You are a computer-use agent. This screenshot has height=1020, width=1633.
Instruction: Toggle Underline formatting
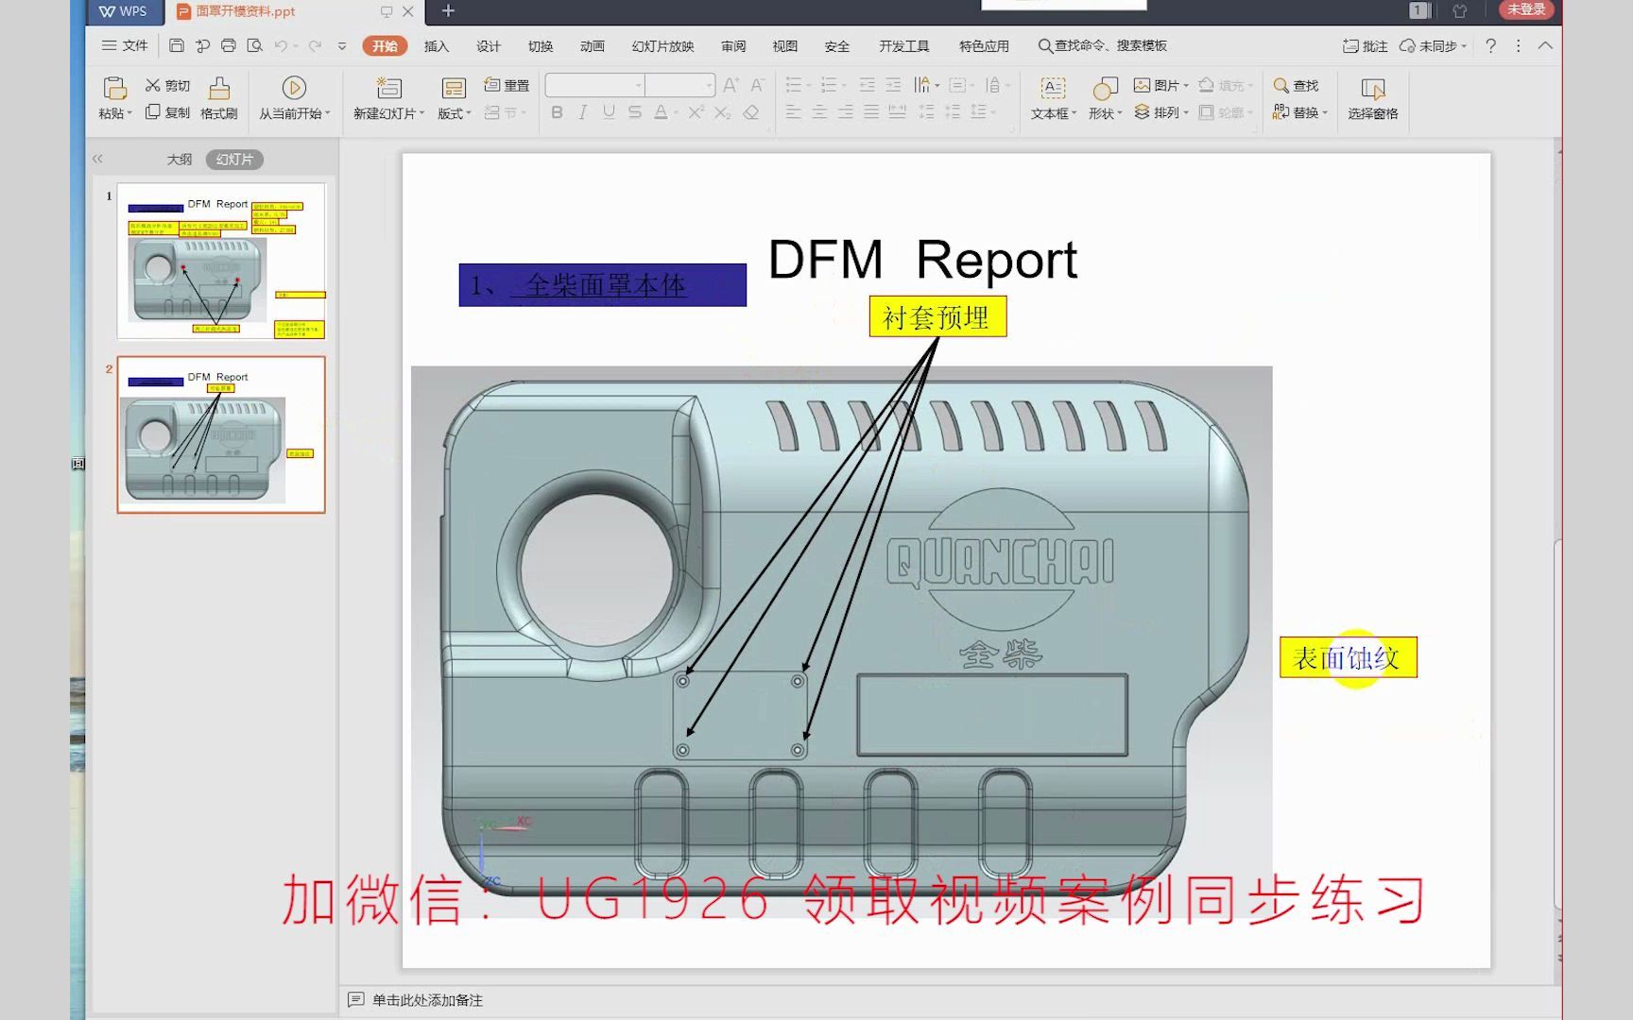(x=609, y=112)
